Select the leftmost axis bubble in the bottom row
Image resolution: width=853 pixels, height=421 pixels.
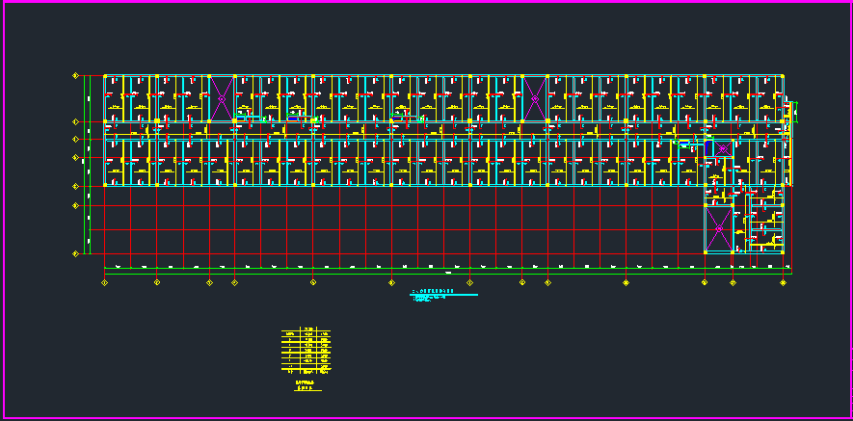click(104, 283)
